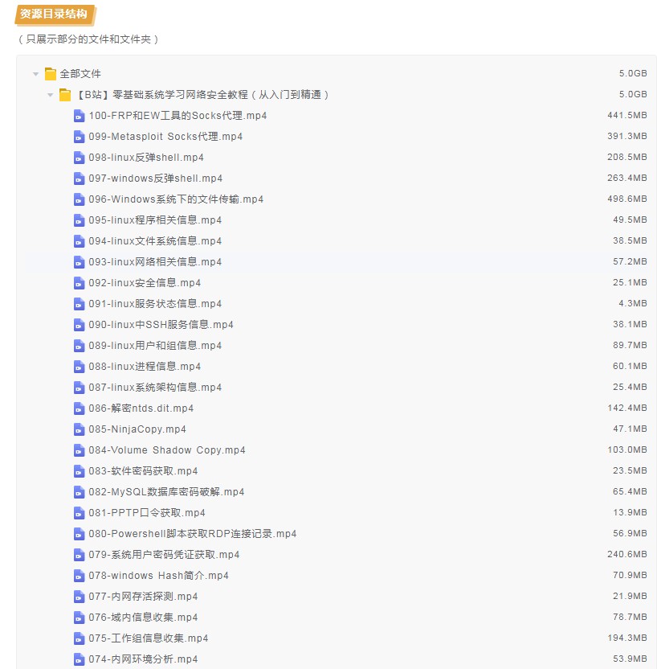Image resolution: width=657 pixels, height=669 pixels.
Task: Select file 097-windows反弹shell.mp4
Action: [156, 179]
